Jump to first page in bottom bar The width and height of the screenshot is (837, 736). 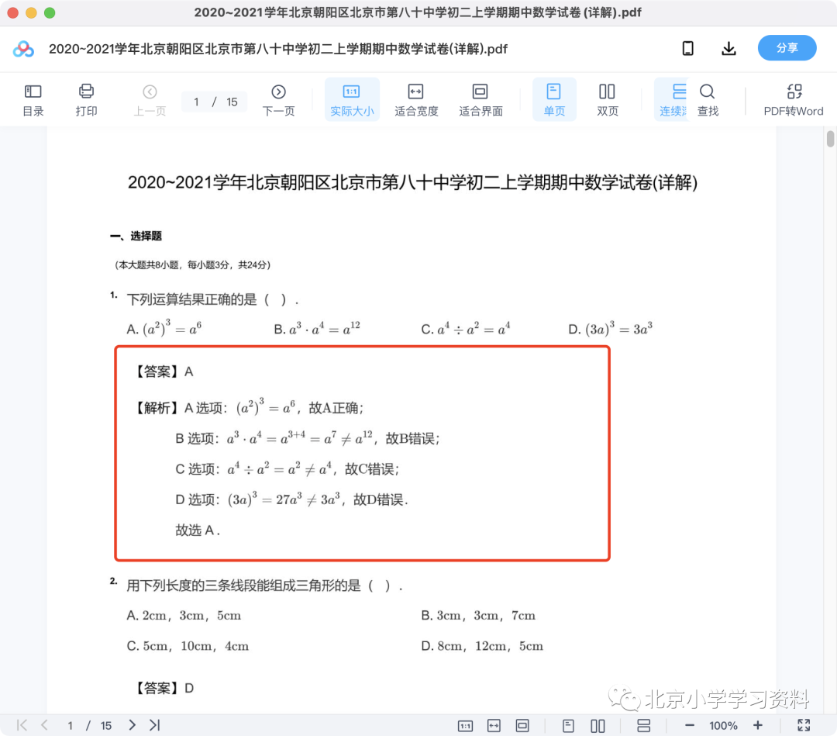click(x=22, y=725)
